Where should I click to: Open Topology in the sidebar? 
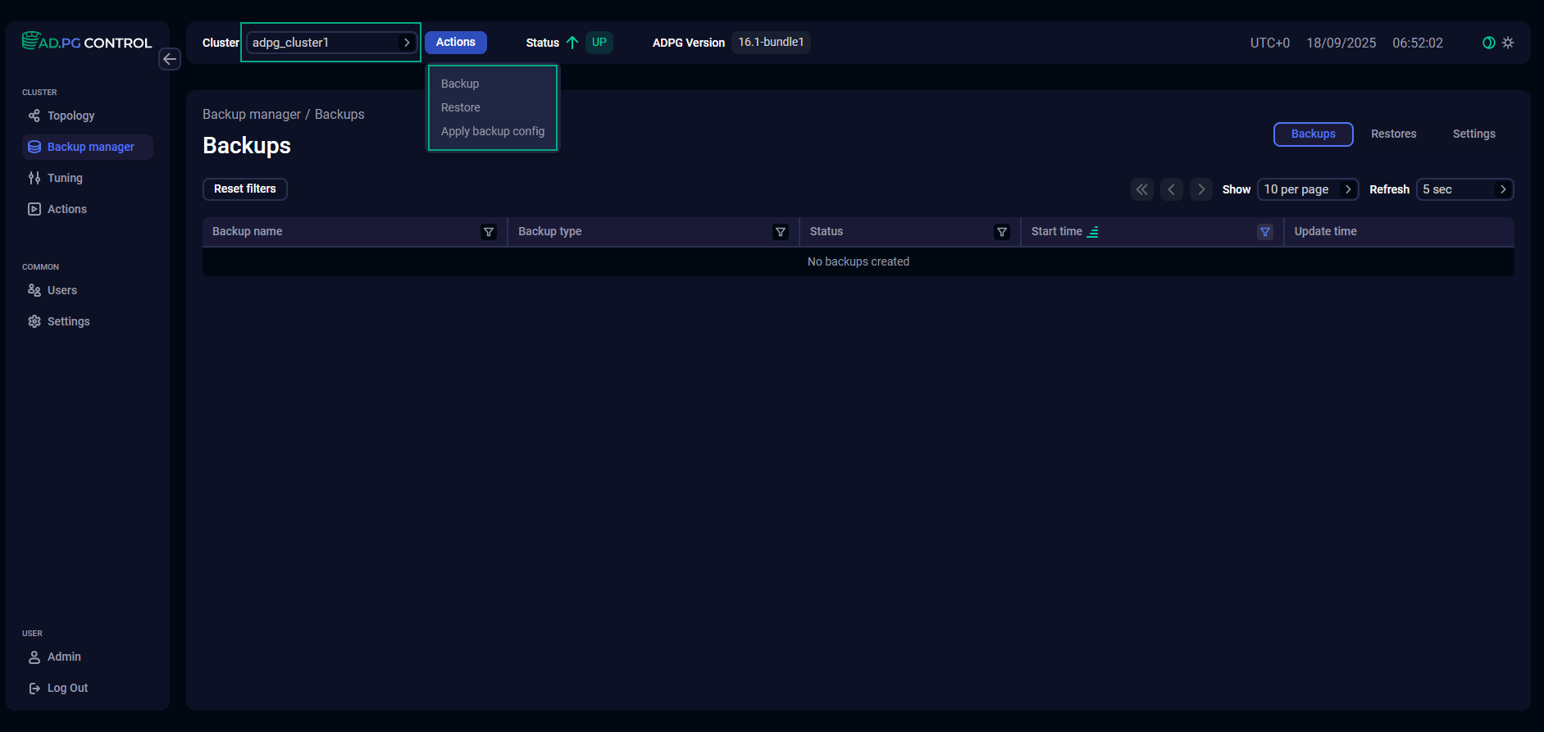click(x=71, y=116)
